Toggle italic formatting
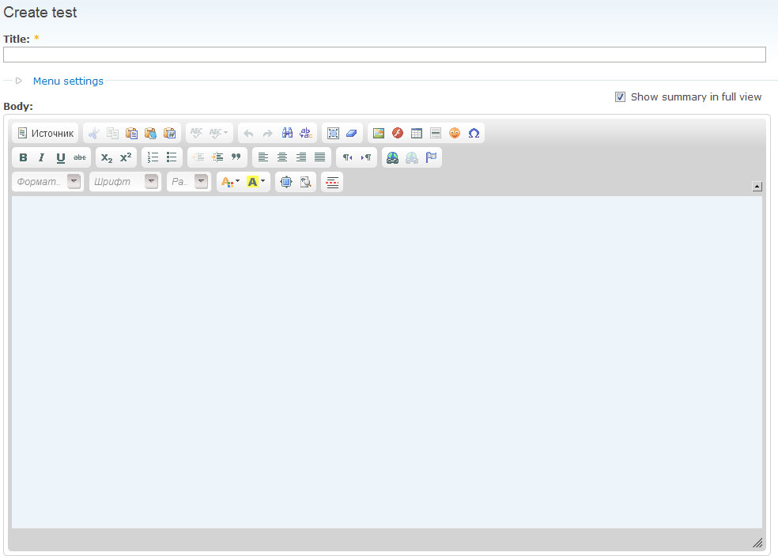Screen dimensions: 778x556 [42, 157]
